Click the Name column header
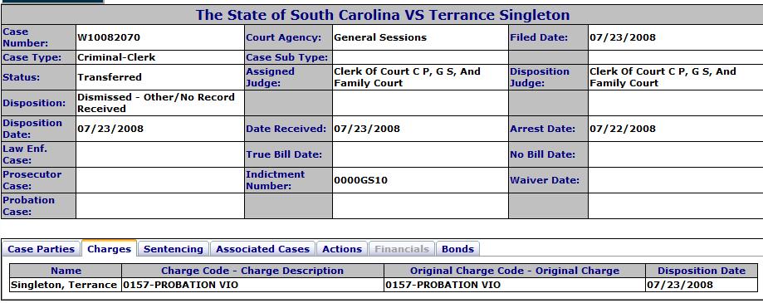Image resolution: width=763 pixels, height=303 pixels. point(66,271)
